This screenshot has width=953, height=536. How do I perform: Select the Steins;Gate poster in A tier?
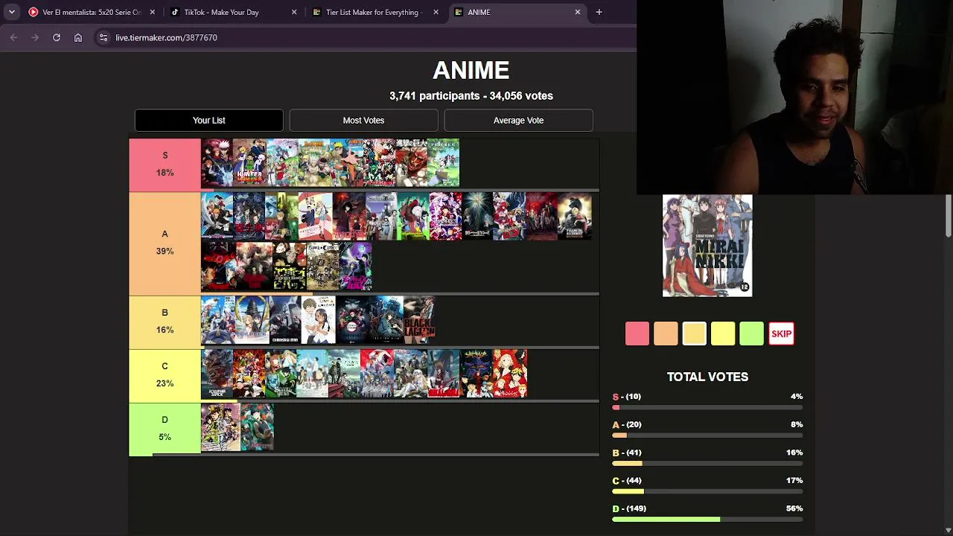(x=380, y=216)
